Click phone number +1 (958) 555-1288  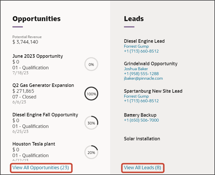141,74
